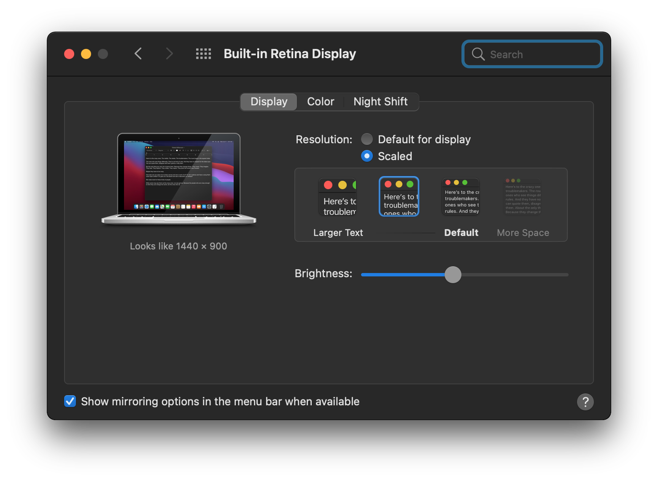Uncheck Show mirroring options in menu bar
Viewport: 658px width, 482px height.
70,401
